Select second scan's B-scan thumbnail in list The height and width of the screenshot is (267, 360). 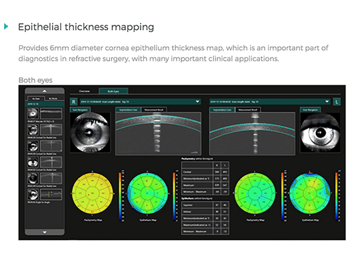point(51,129)
